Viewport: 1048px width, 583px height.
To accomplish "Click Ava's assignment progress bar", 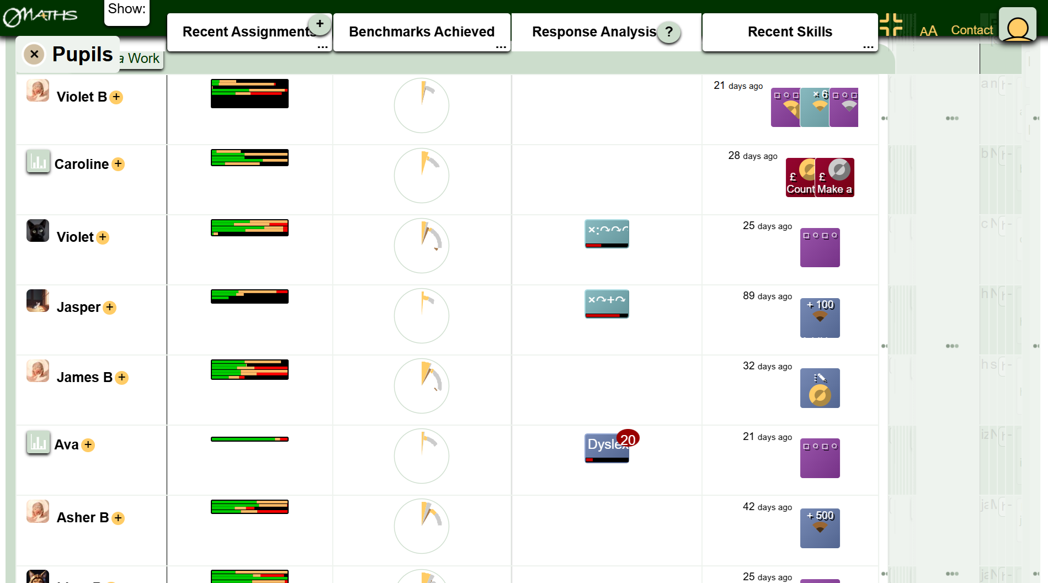I will tap(249, 439).
